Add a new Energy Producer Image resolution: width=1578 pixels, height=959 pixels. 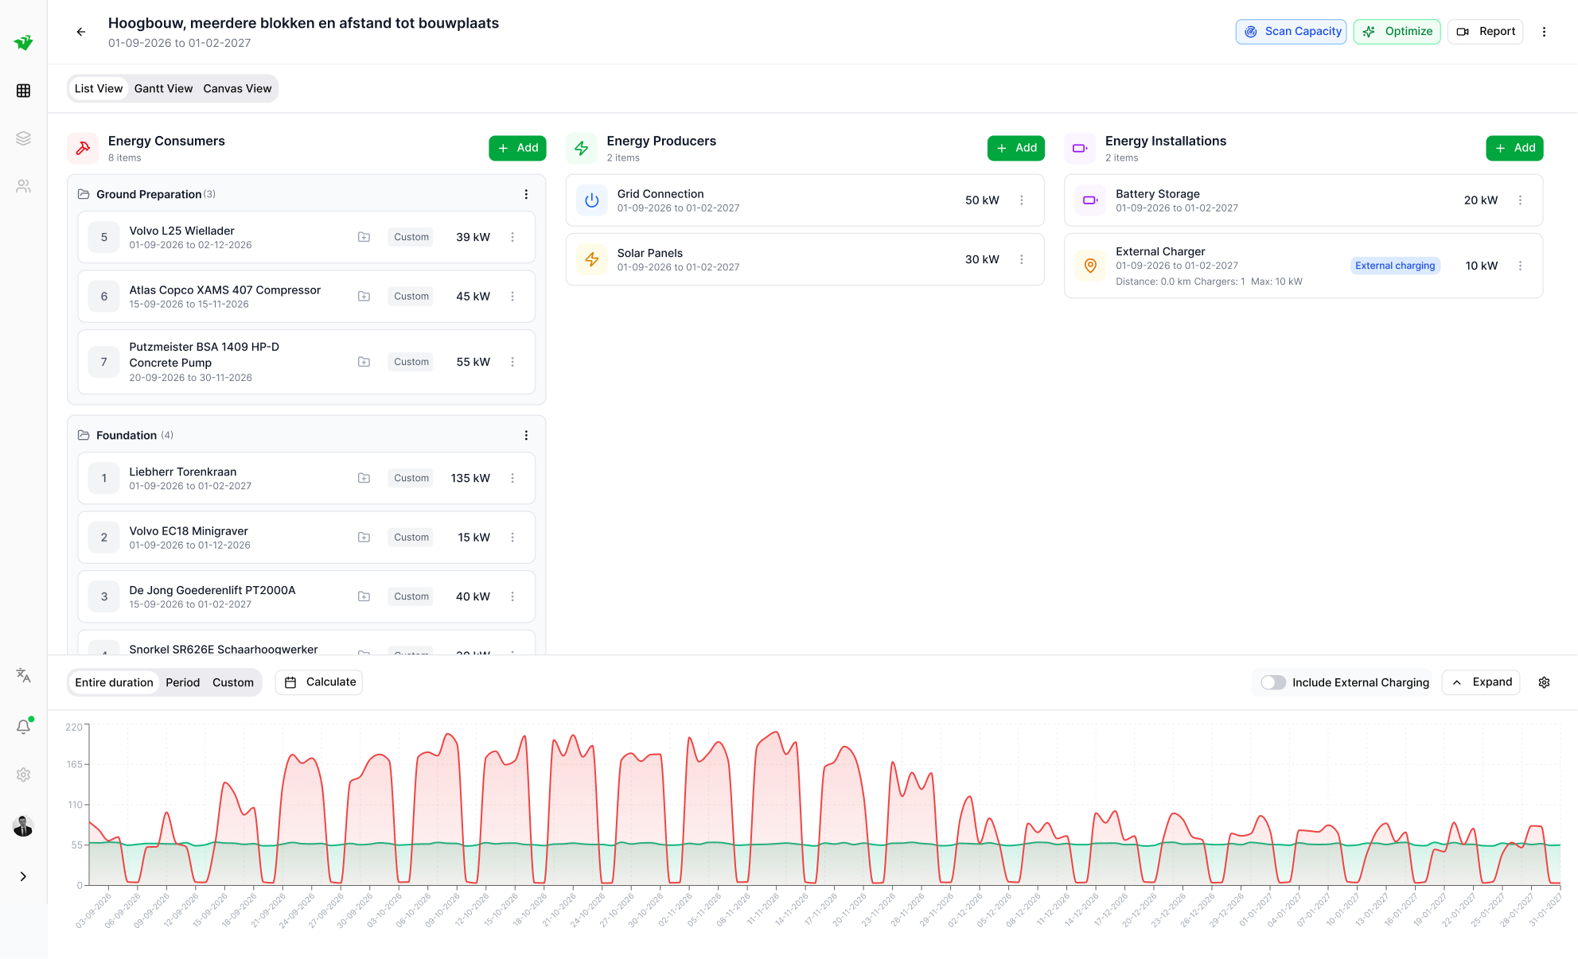pos(1015,148)
